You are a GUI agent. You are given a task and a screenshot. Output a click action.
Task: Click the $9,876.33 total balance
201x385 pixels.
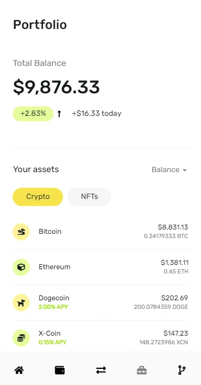[x=56, y=87]
